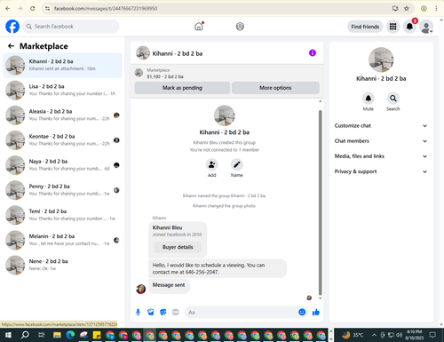Open Keontae - 2 bd 2 ba conversation

(x=62, y=140)
